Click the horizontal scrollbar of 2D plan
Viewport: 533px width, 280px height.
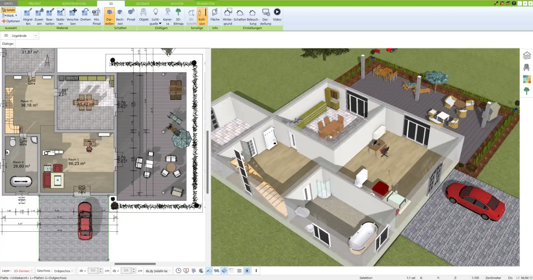pos(135,264)
